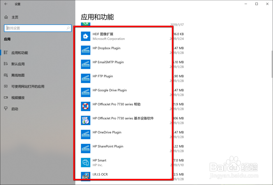The image size is (273, 185).
Task: Select HP OfficeJet Pro 7730 series 帮助
Action: click(x=132, y=106)
